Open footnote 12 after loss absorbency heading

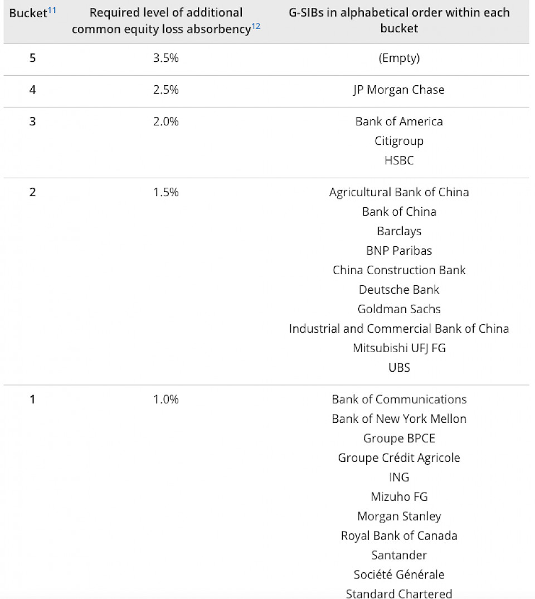(256, 26)
